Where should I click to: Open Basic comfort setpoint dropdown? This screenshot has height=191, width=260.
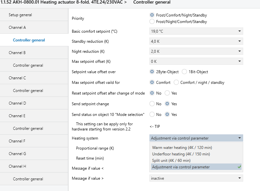coord(196,31)
